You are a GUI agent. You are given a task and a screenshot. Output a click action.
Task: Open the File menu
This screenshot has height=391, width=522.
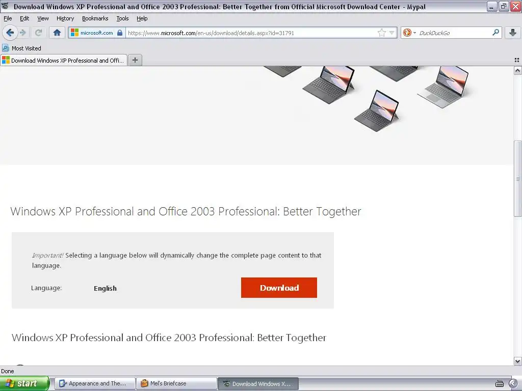click(x=8, y=18)
